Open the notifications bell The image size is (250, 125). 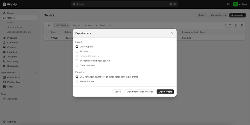click(x=228, y=4)
